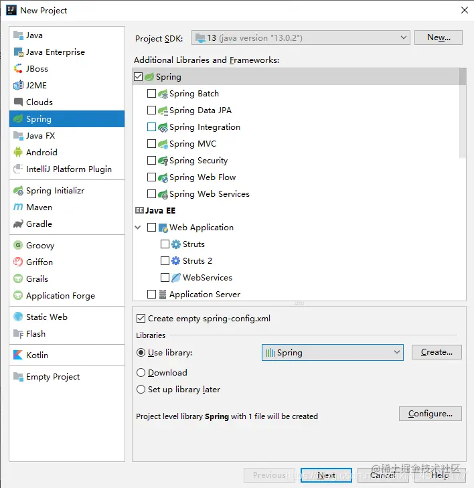
Task: Select the Spring leaf icon in sidebar
Action: pos(18,119)
